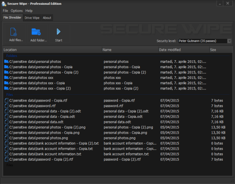This screenshot has height=184, width=235.
Task: Sort by the Date modified column header
Action: tap(184, 50)
